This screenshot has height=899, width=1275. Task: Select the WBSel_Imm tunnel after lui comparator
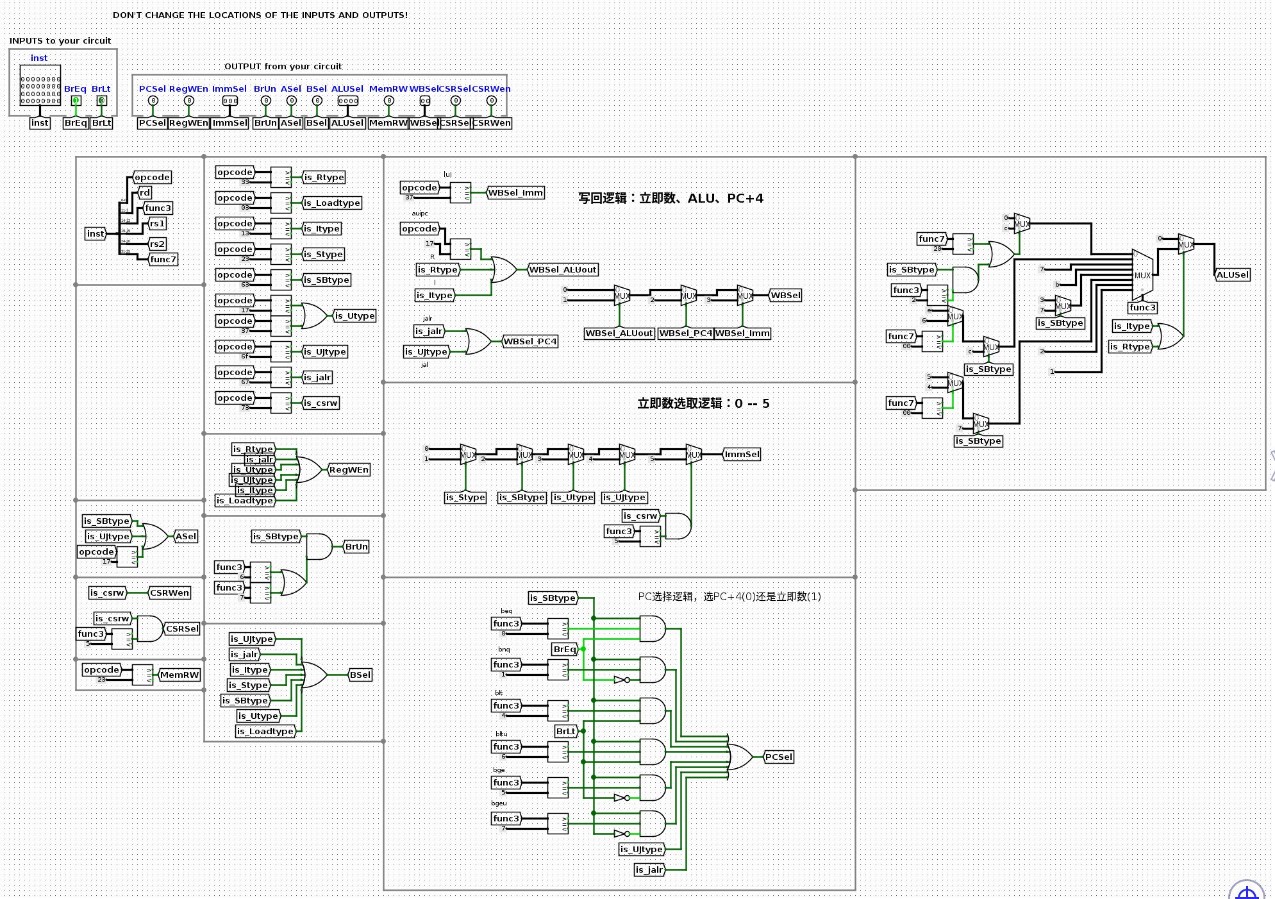(515, 192)
